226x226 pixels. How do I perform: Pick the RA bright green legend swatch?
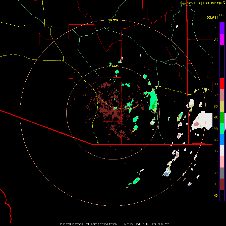[222, 129]
